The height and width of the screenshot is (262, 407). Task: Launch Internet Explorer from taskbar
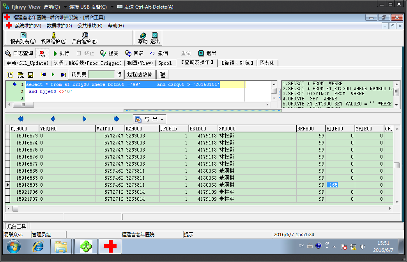(x=38, y=246)
